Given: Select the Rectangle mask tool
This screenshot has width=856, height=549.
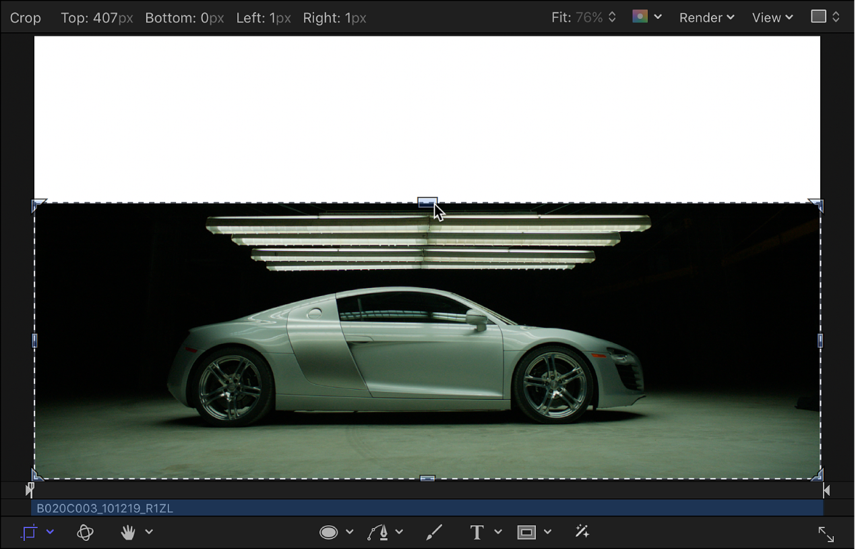Looking at the screenshot, I should [526, 532].
